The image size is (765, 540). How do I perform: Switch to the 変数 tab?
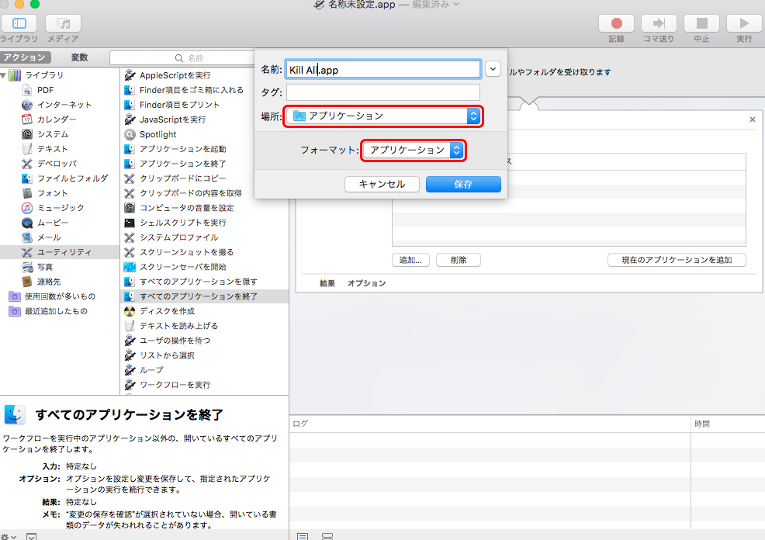click(79, 57)
